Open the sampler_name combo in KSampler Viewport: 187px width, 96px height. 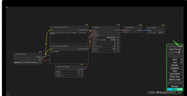click(106, 46)
